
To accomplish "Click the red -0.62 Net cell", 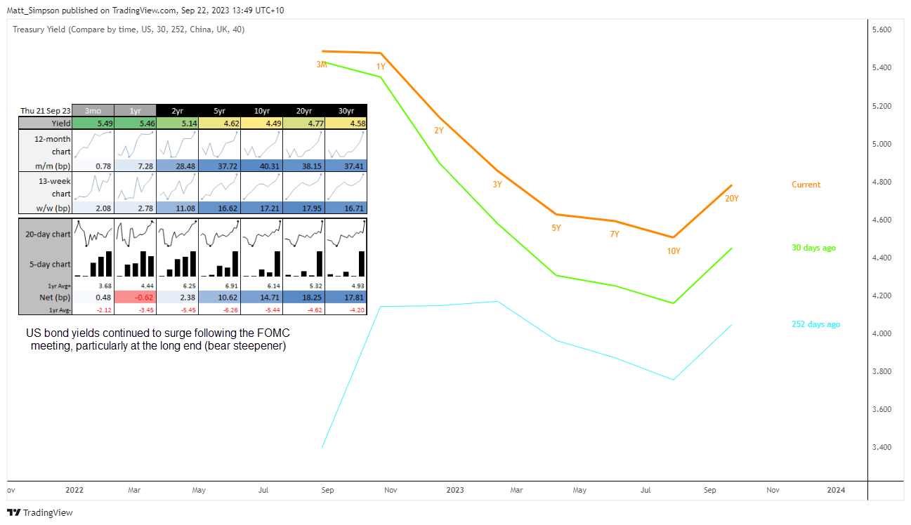I will tap(135, 297).
